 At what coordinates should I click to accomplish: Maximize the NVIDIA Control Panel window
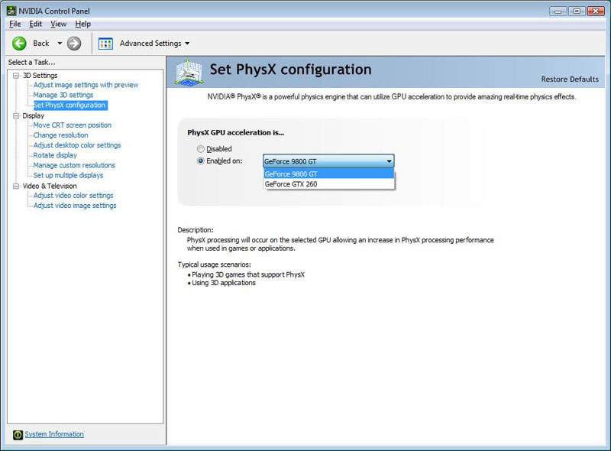[x=577, y=11]
